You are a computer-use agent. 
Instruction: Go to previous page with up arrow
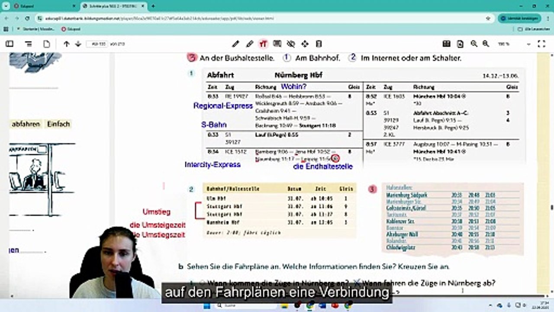click(66, 44)
